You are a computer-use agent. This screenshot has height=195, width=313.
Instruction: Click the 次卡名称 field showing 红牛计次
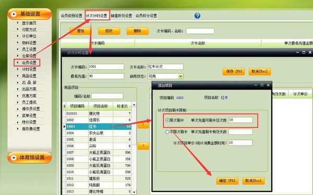click(165, 67)
